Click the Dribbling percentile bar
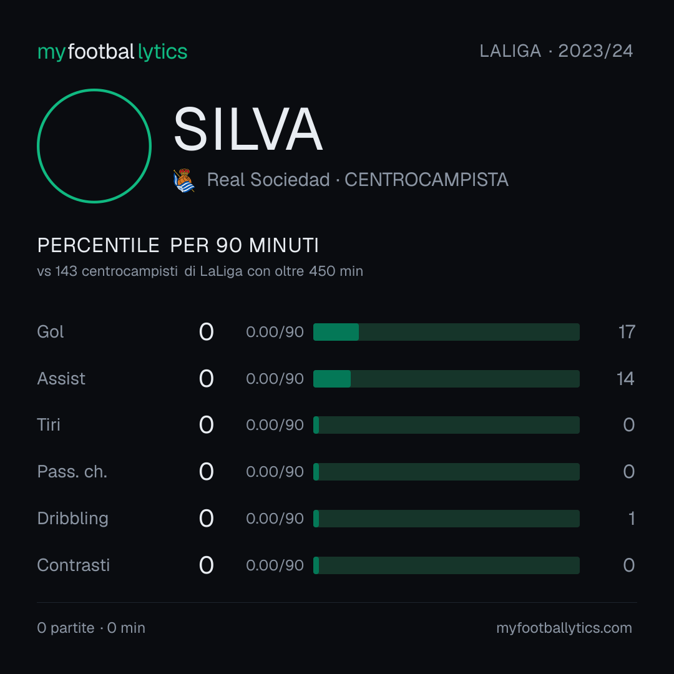Screen dimensions: 674x674 [x=446, y=519]
